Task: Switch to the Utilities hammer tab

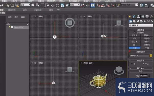Action: pyautogui.click(x=151, y=17)
